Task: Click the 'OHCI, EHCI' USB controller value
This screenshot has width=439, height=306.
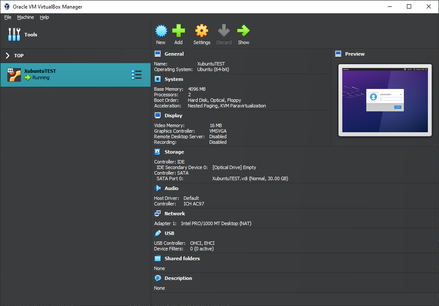Action: [x=202, y=243]
